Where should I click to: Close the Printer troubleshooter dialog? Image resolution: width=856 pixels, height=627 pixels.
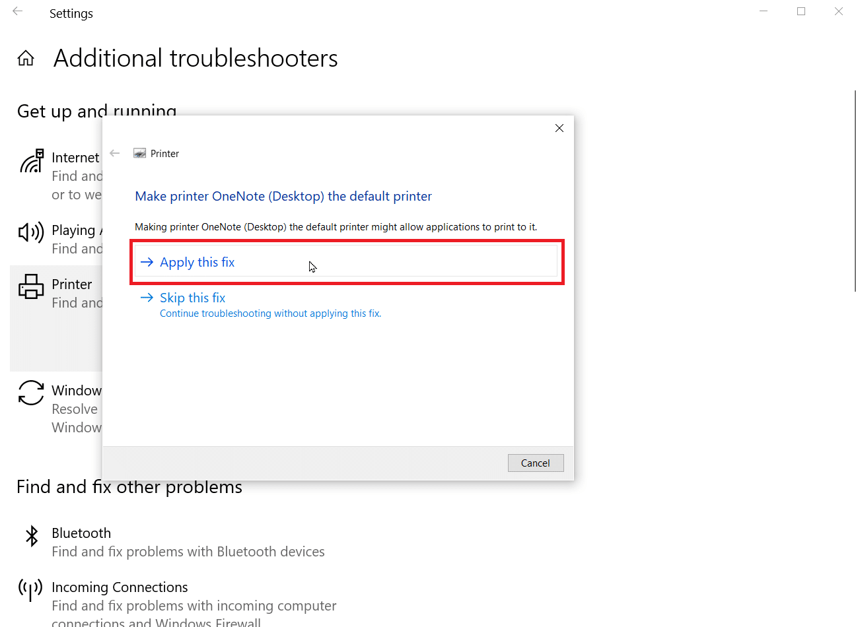click(559, 128)
